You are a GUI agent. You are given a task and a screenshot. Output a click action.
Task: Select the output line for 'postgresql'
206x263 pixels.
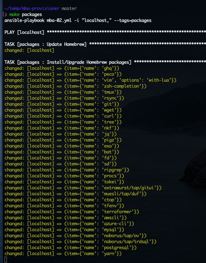click(71, 248)
